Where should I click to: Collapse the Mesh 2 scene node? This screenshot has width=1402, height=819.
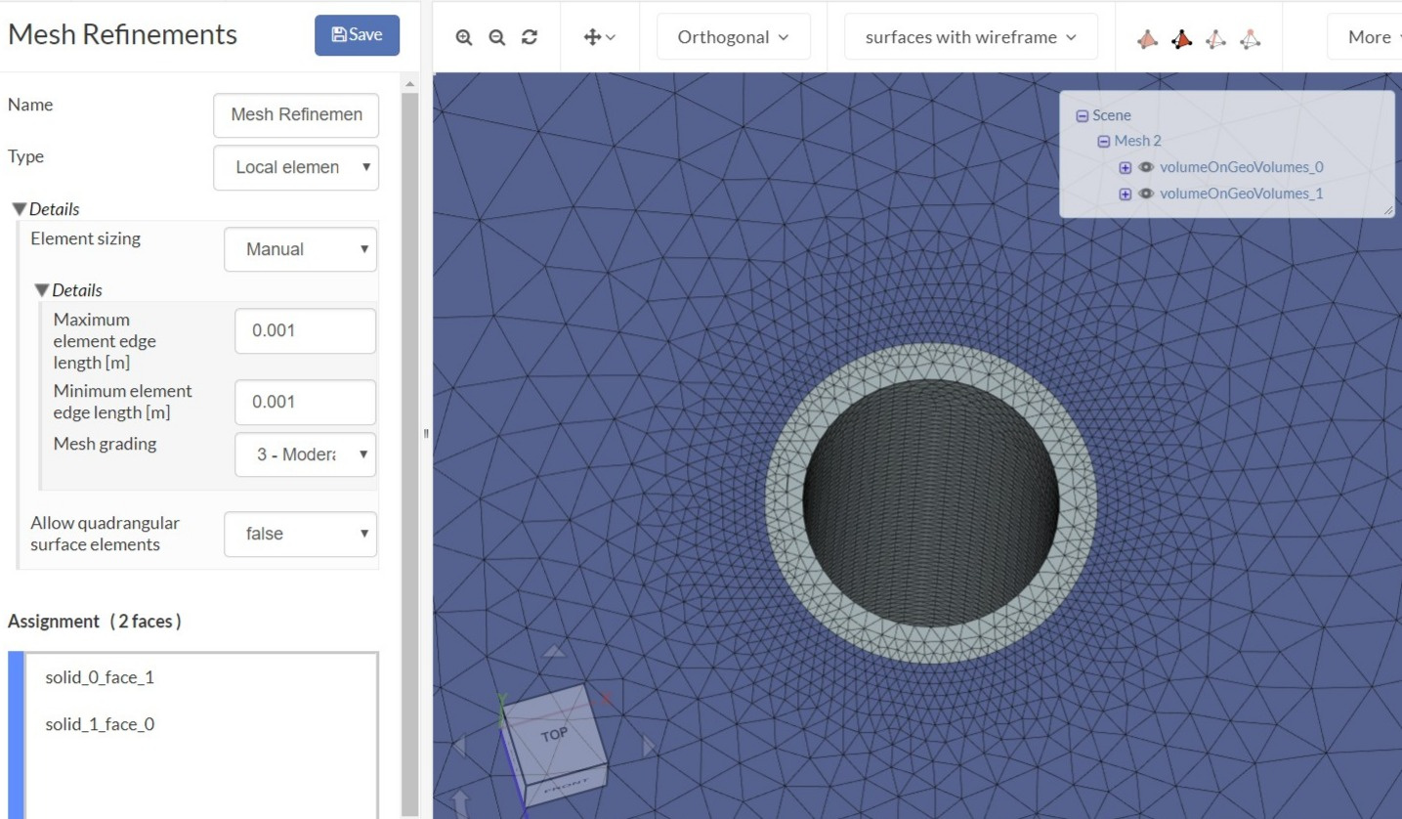1104,141
